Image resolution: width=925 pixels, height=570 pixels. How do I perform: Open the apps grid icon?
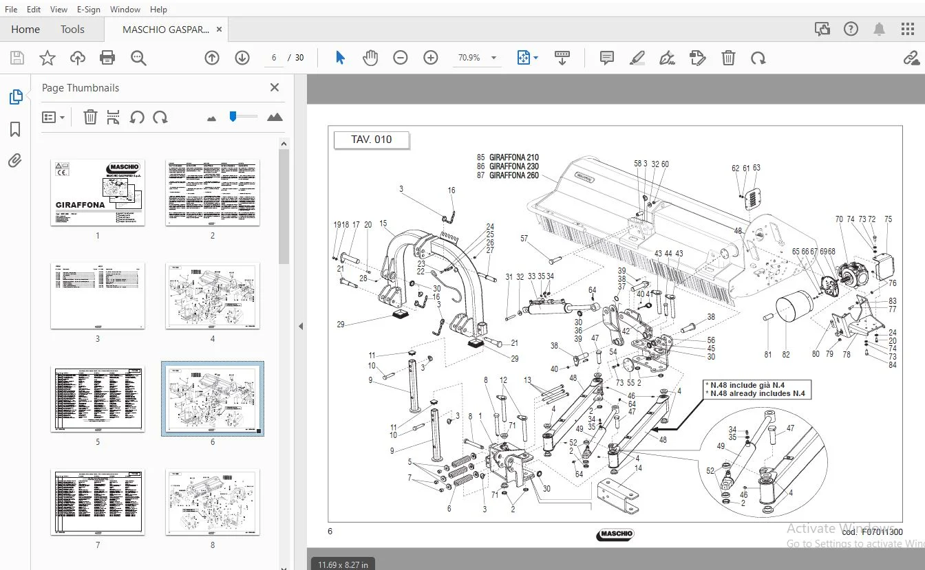coord(908,29)
